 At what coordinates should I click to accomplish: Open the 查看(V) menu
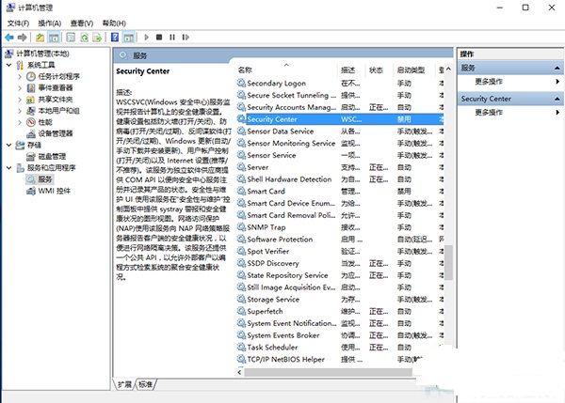[82, 23]
